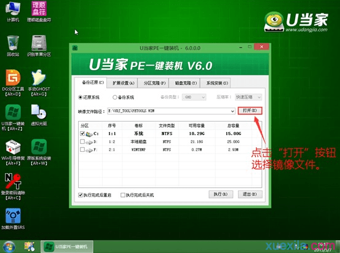Screen dimensions: 340x253
Task: Open the 备份类型 GHO dropdown
Action: [194, 97]
